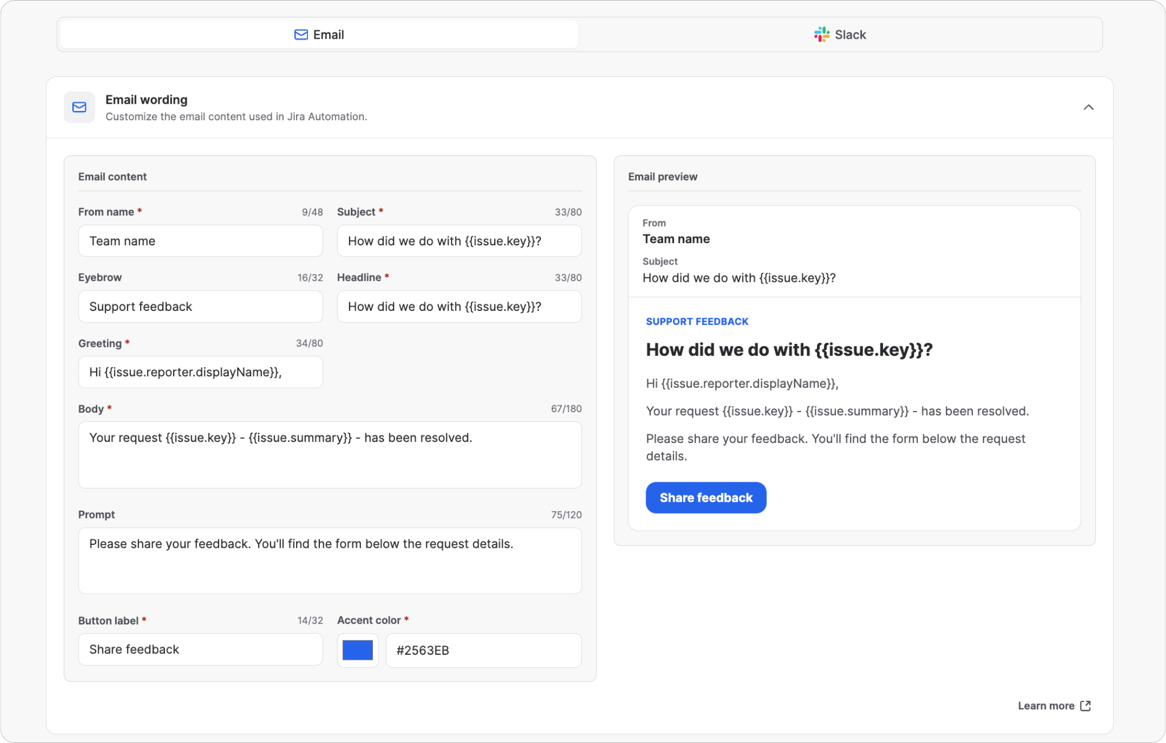Click the 67/180 Body character counter

(566, 409)
